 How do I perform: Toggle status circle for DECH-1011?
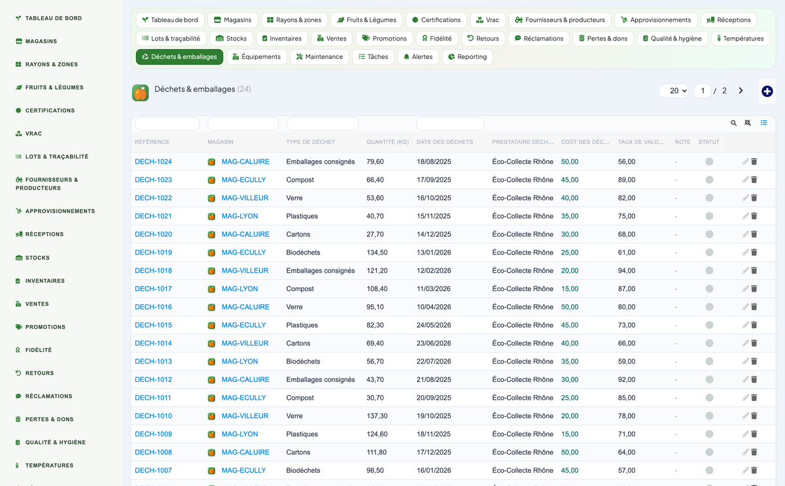point(709,398)
